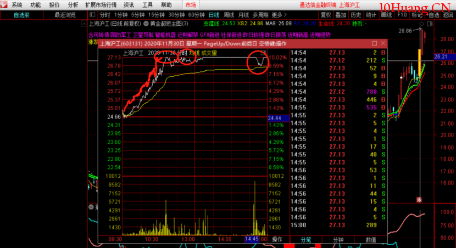
Task: Maximize the 上海沪工 intraday popup window
Action: click(x=374, y=43)
